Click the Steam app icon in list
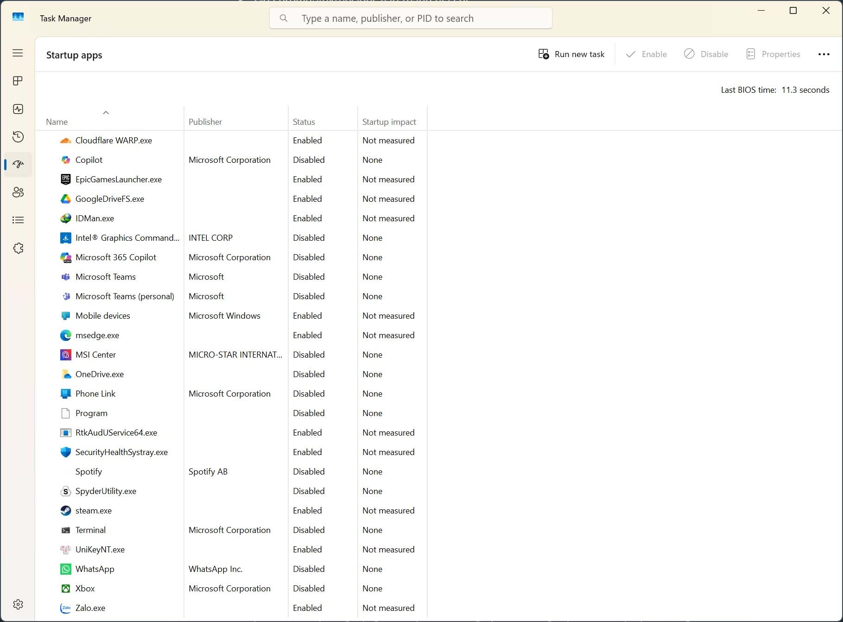843x622 pixels. point(66,511)
